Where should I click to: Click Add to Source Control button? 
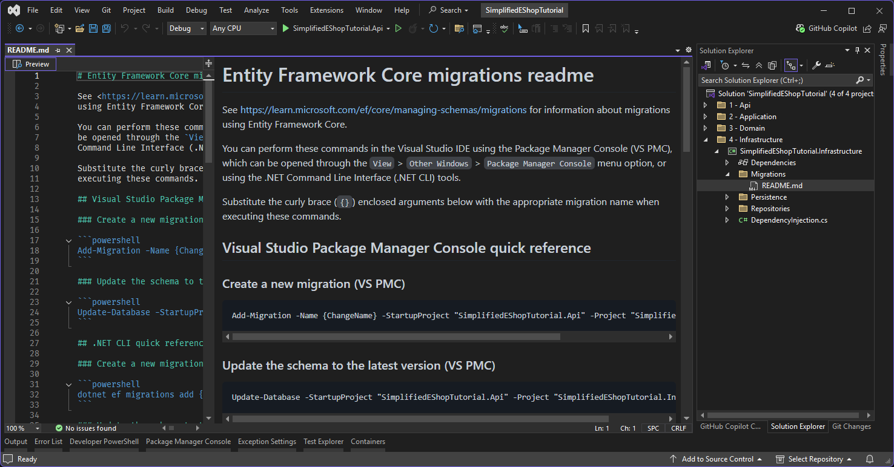pyautogui.click(x=716, y=459)
